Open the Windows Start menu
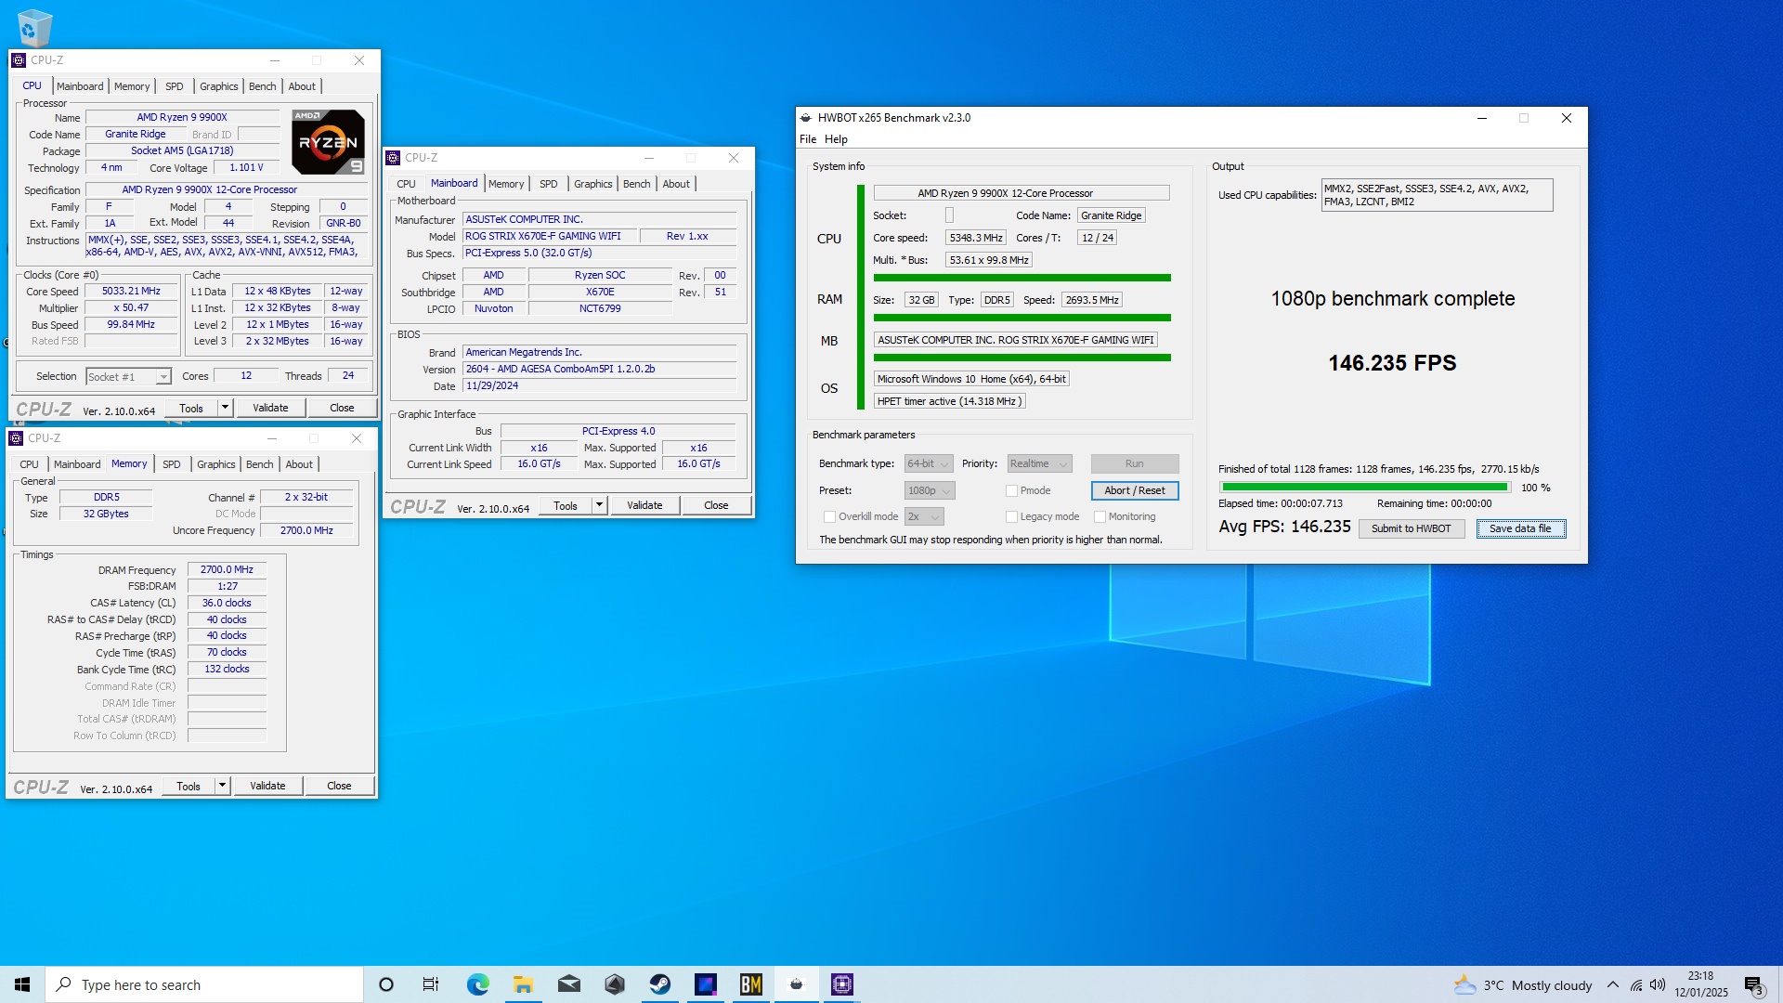Screen dimensions: 1783x1003 point(22,984)
